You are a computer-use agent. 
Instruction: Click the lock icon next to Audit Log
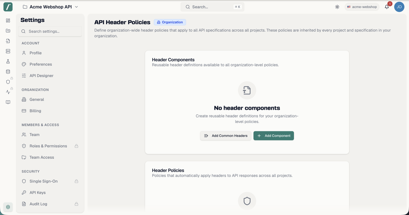76,204
